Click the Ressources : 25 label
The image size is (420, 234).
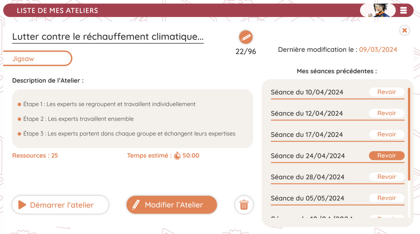point(35,155)
